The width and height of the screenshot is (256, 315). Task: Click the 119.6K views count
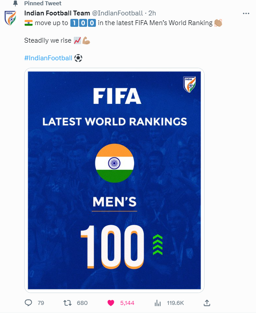click(175, 303)
